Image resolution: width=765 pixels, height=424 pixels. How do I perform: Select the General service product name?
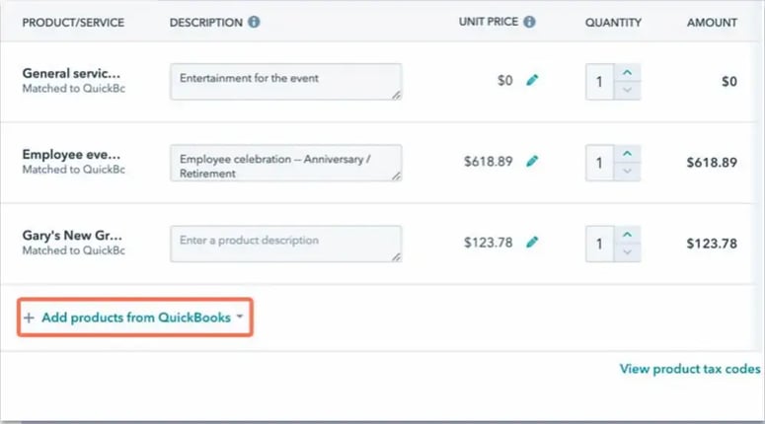pyautogui.click(x=71, y=74)
